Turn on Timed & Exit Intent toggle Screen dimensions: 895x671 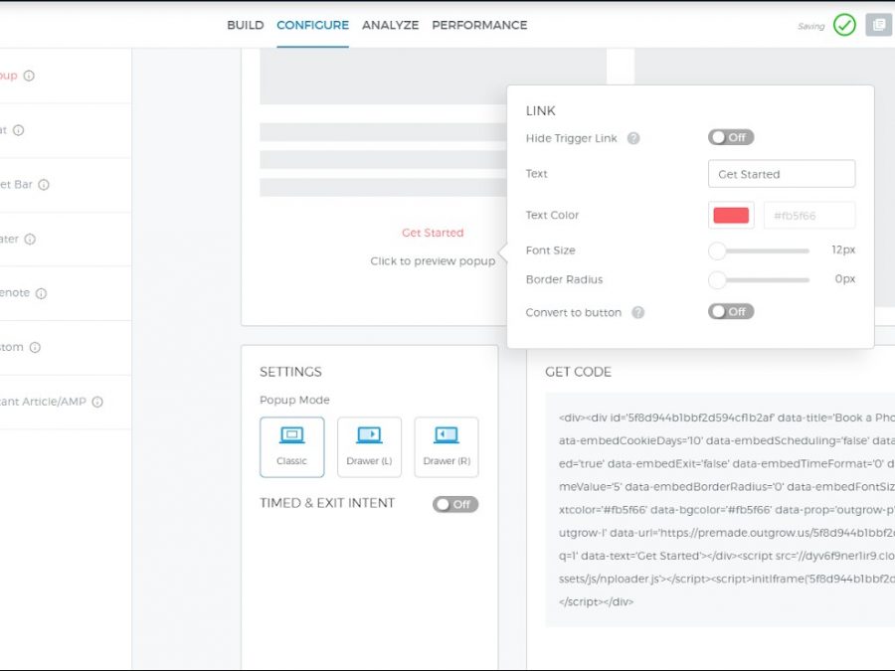455,504
